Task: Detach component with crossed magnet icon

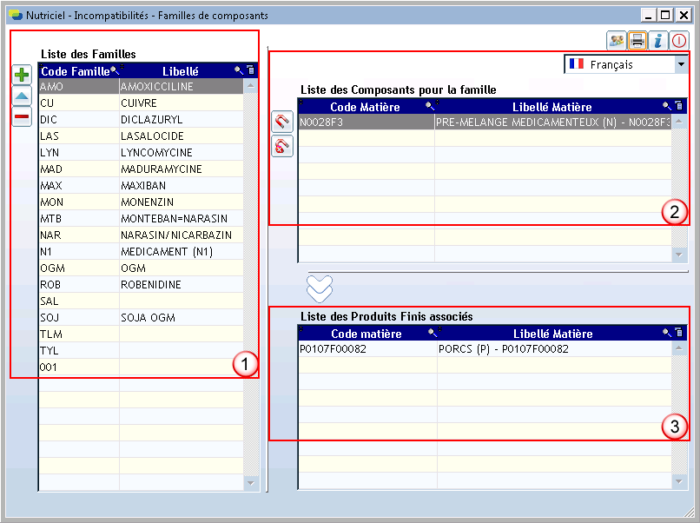Action: [x=282, y=146]
